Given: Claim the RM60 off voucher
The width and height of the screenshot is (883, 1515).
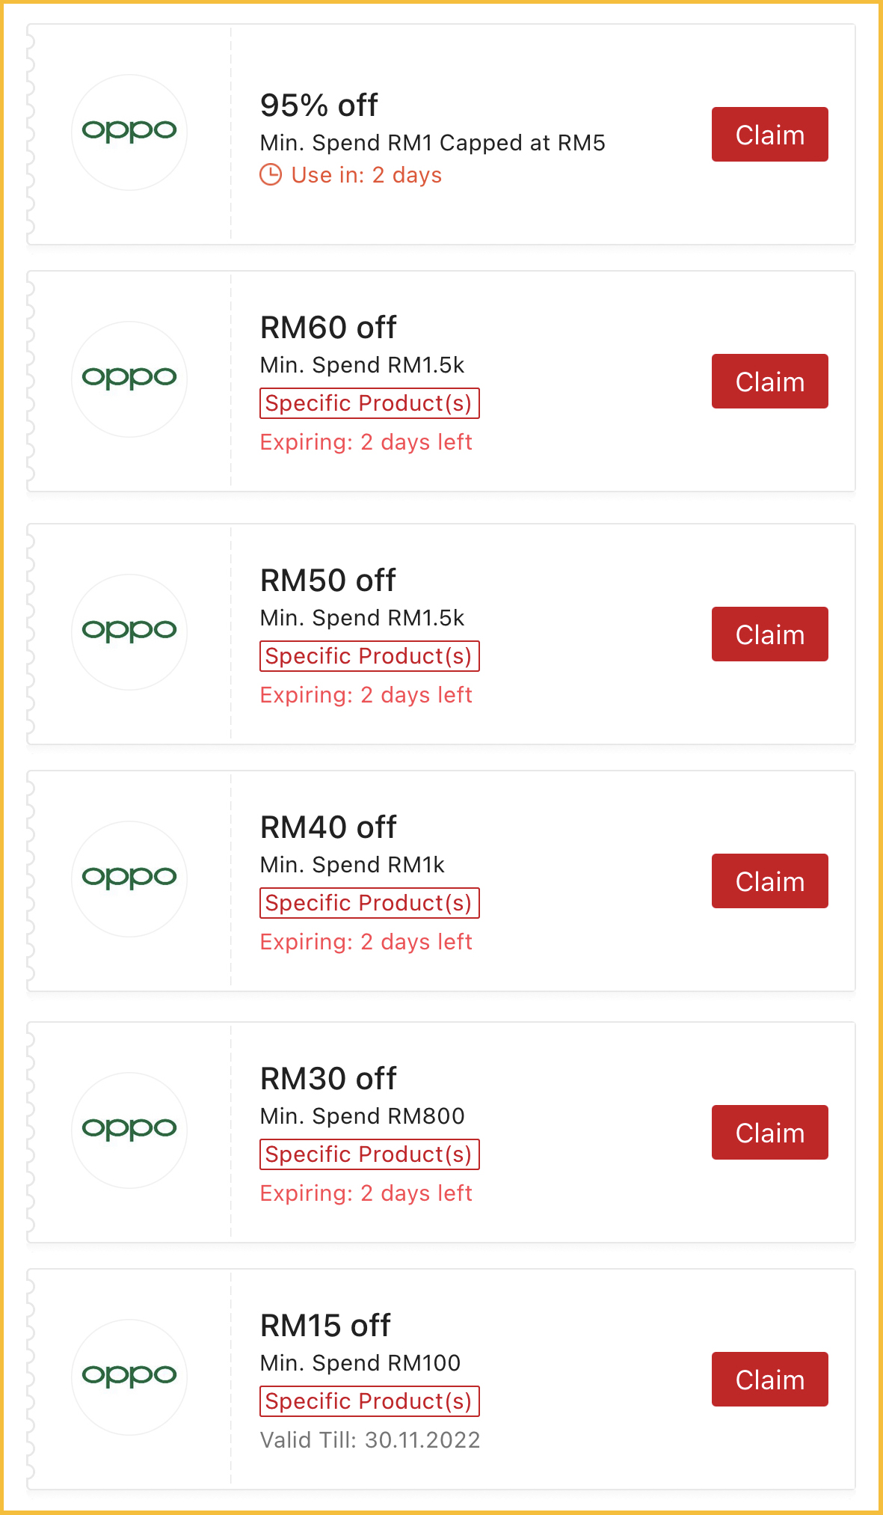Looking at the screenshot, I should pos(769,382).
